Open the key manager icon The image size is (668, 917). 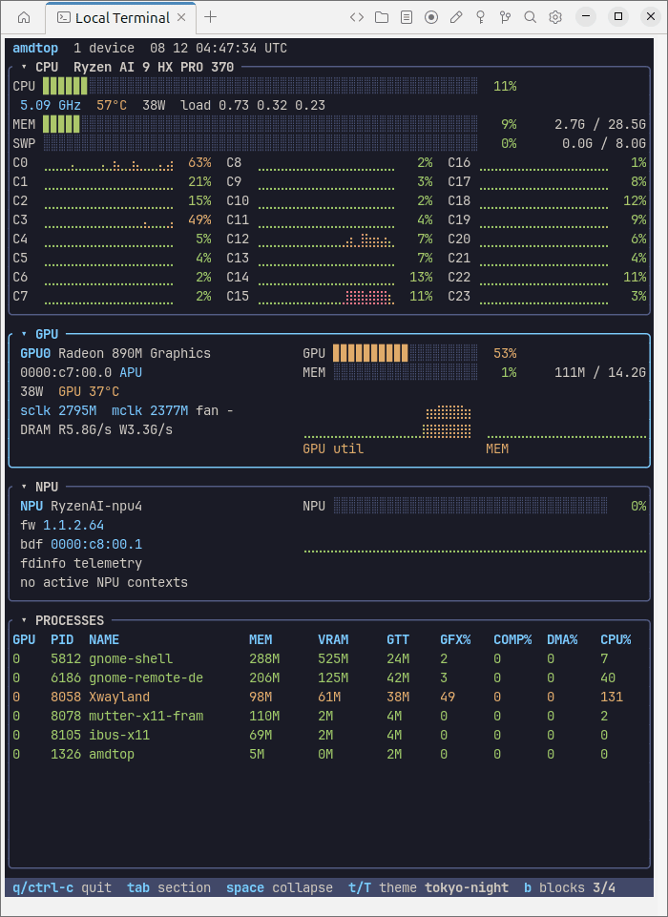pyautogui.click(x=481, y=17)
